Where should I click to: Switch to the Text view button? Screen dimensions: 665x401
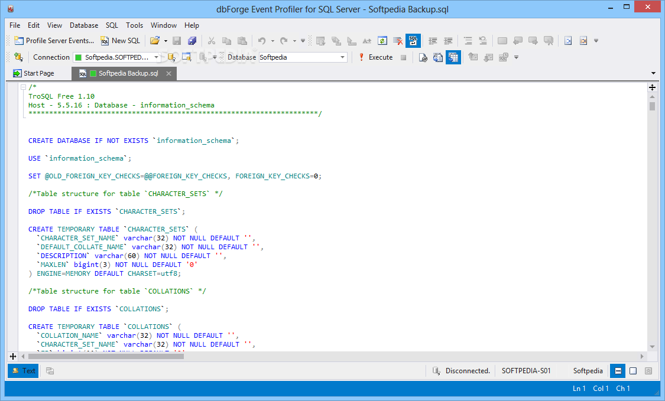coord(23,371)
